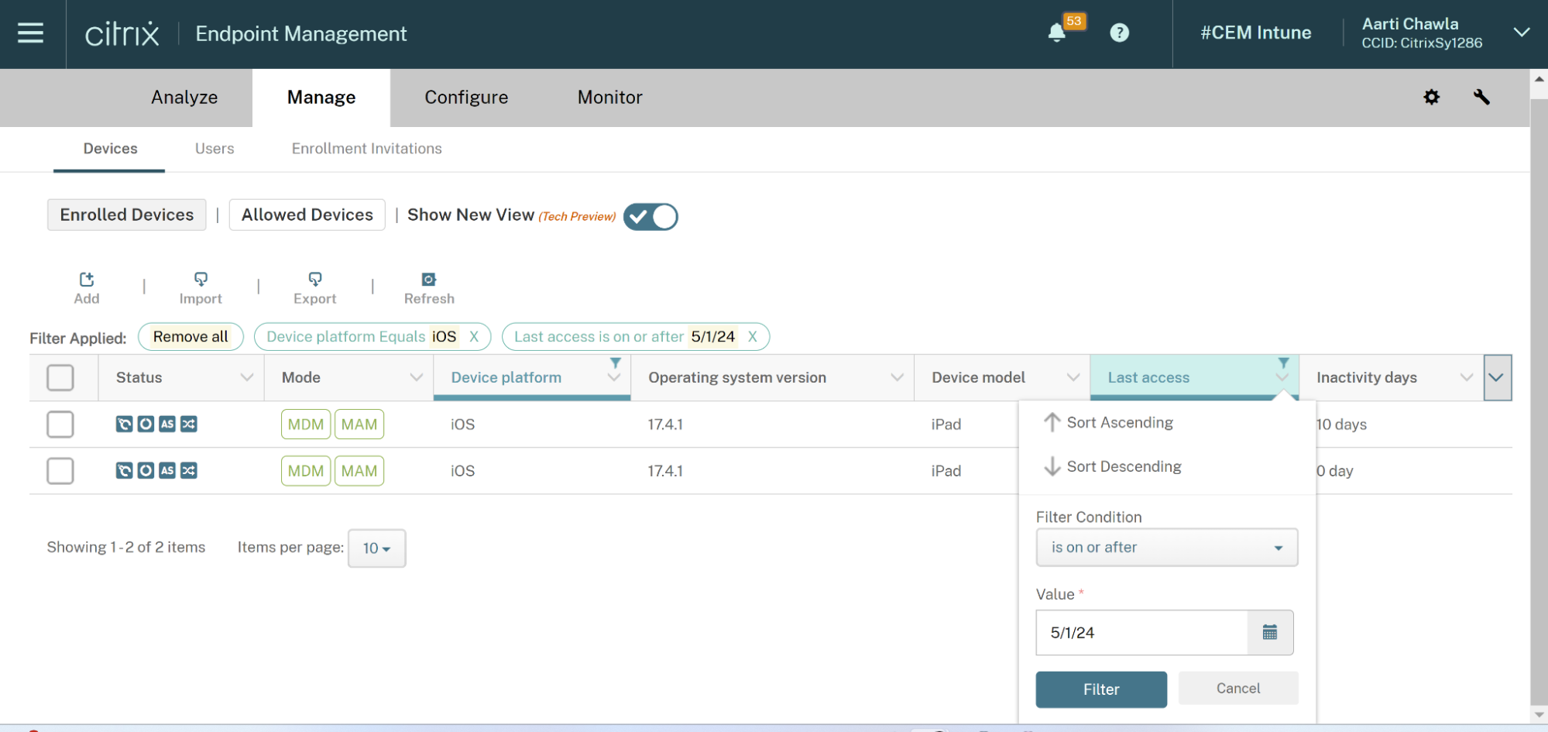1548x732 pixels.
Task: Click the help question mark icon
Action: tap(1119, 33)
